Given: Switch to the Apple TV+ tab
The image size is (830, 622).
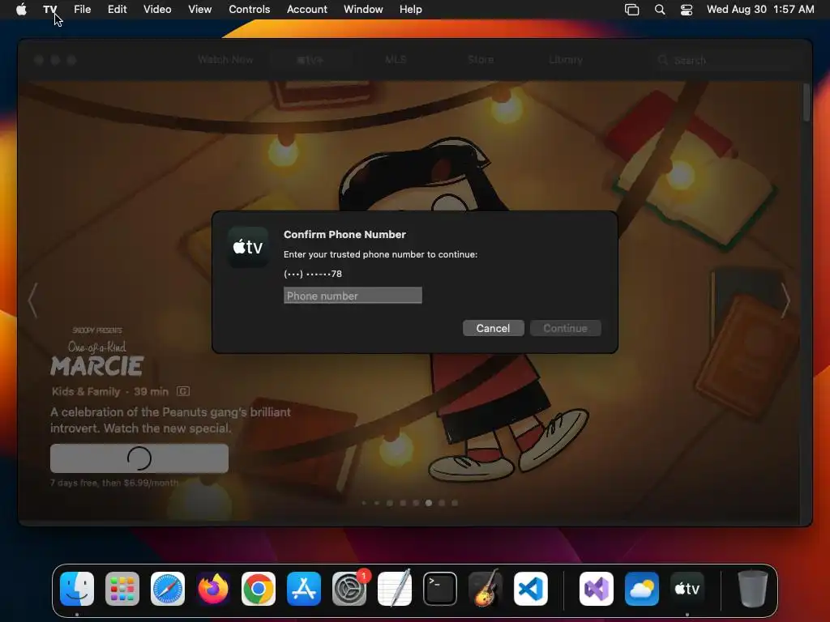Looking at the screenshot, I should point(310,60).
